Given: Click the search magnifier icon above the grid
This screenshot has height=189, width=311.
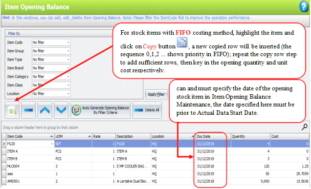Looking at the screenshot, I should tap(305, 127).
